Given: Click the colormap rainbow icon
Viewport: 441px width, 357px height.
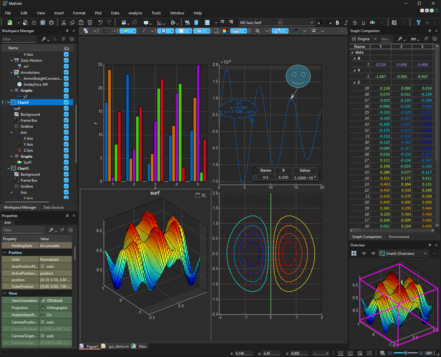Looking at the screenshot, I should click(225, 31).
